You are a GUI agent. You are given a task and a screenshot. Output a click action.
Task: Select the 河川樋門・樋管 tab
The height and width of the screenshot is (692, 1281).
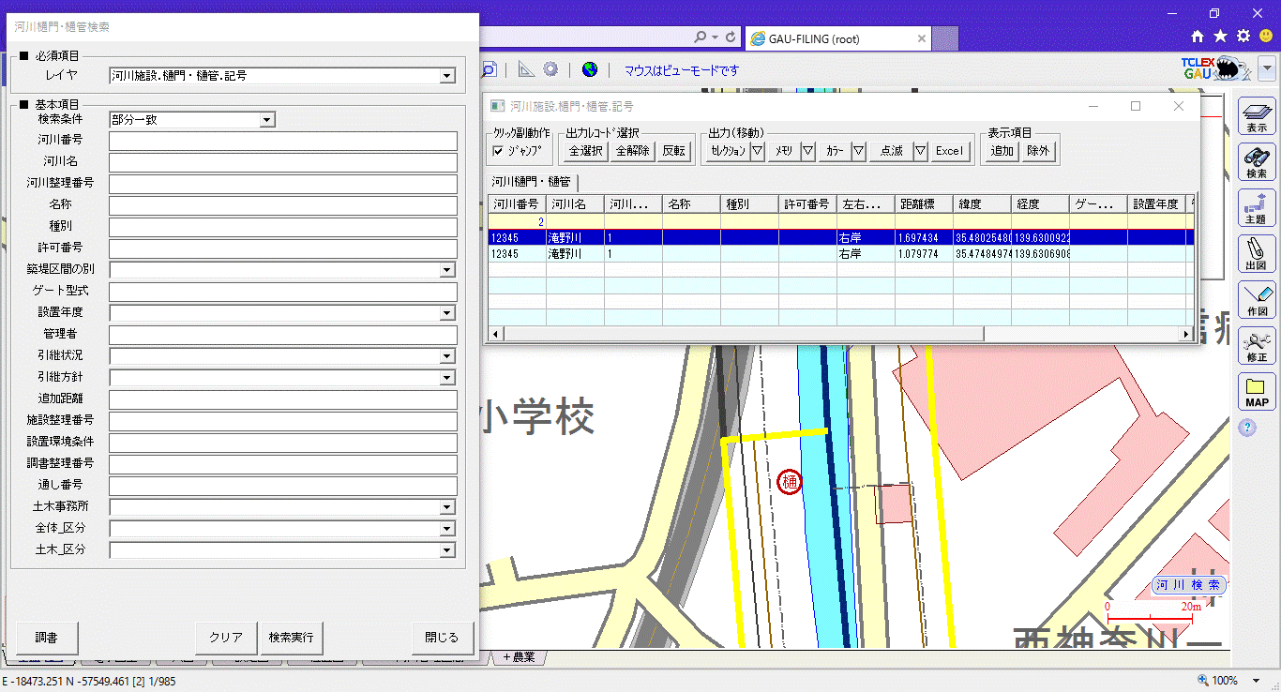click(532, 182)
